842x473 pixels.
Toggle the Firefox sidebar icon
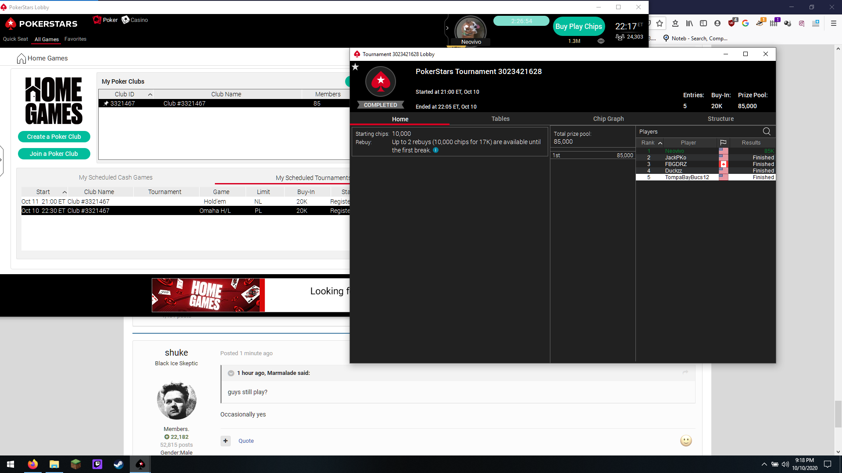pos(703,23)
